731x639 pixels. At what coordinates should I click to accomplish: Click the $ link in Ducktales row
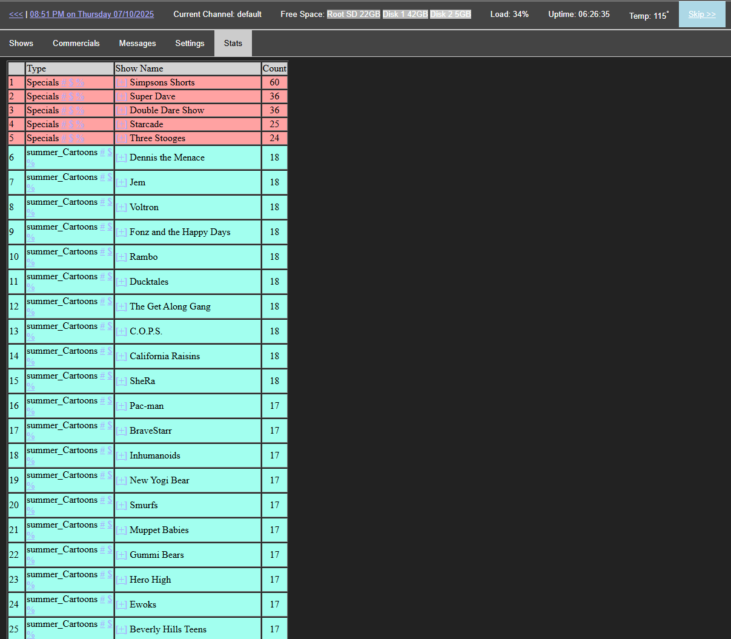coord(110,277)
